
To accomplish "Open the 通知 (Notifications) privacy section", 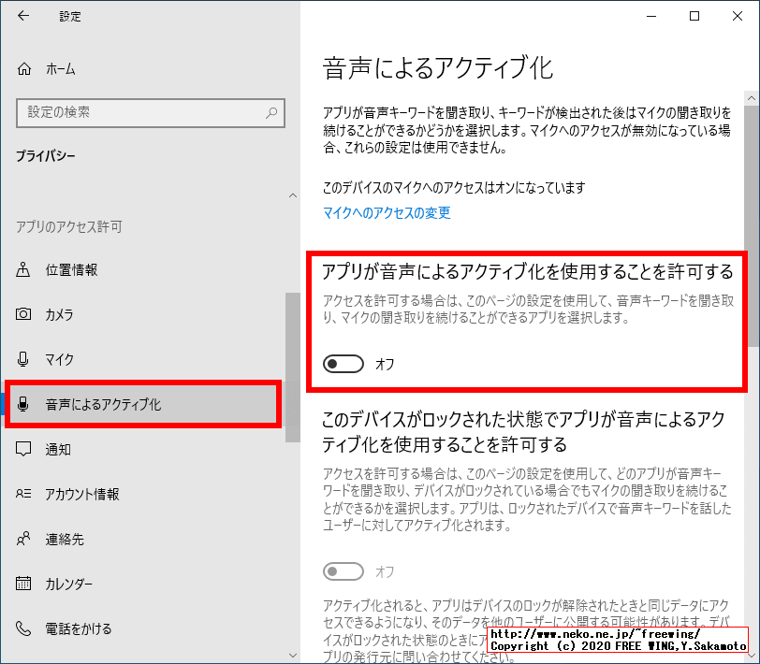I will 21,449.
